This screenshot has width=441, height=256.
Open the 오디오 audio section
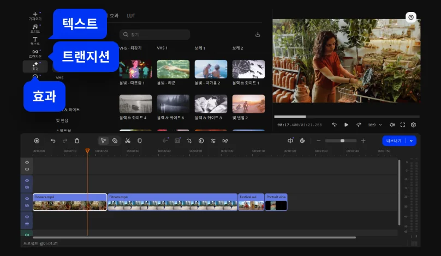pos(35,29)
